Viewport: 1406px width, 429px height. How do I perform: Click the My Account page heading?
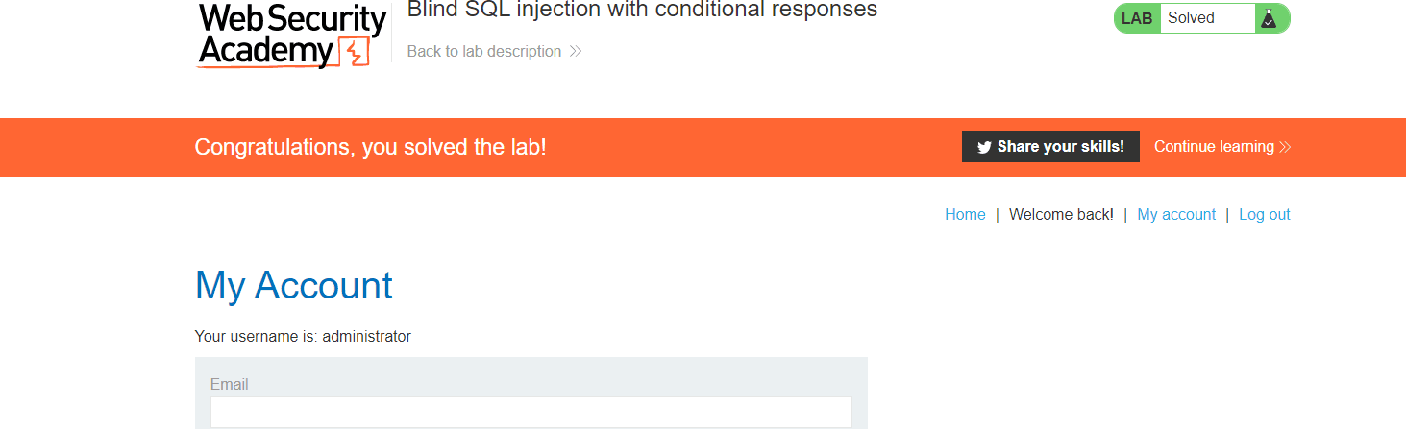click(x=294, y=286)
